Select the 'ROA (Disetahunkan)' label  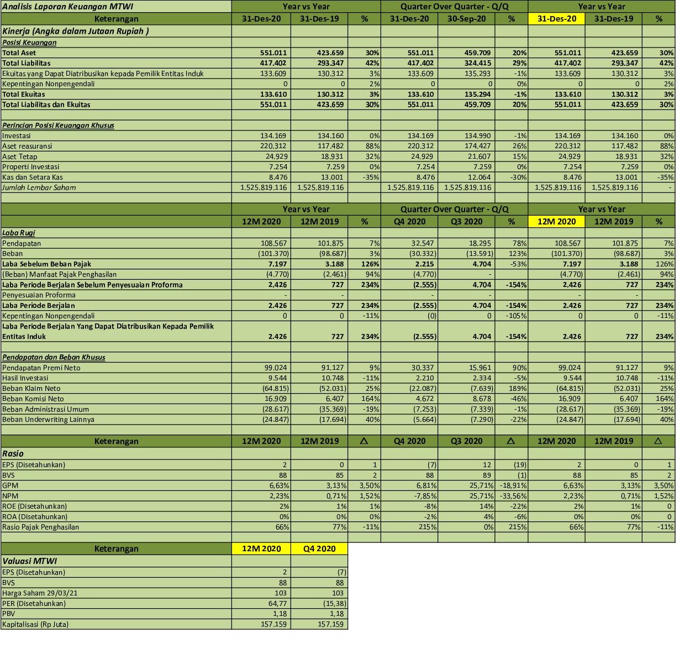pyautogui.click(x=35, y=516)
